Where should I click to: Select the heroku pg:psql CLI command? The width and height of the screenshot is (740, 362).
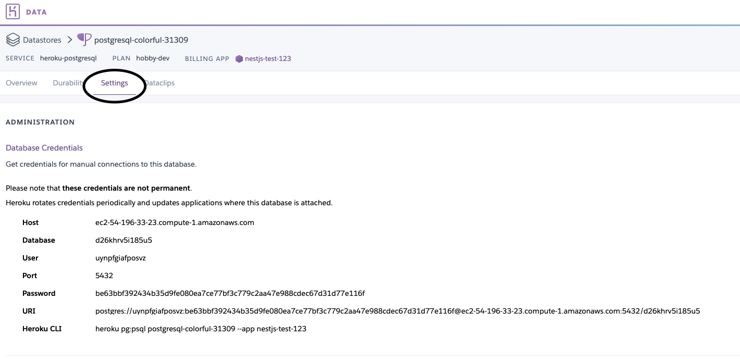coord(201,329)
